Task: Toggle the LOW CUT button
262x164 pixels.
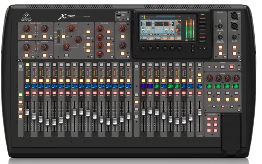Action: (x=45, y=37)
